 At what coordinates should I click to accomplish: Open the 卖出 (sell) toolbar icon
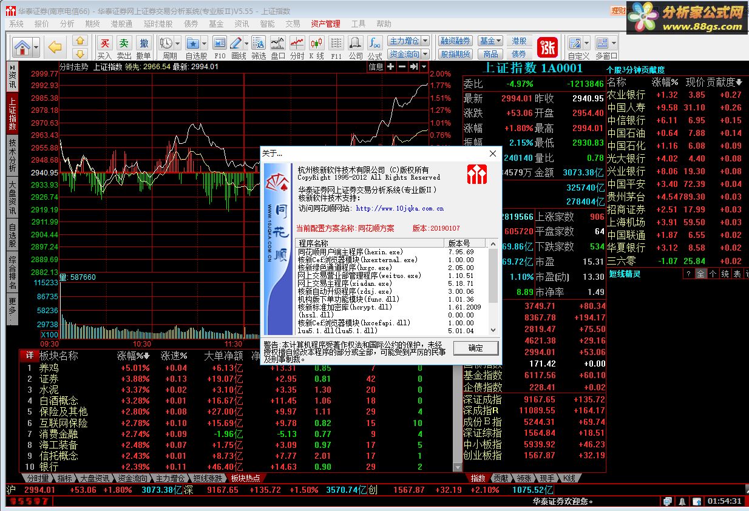point(124,47)
